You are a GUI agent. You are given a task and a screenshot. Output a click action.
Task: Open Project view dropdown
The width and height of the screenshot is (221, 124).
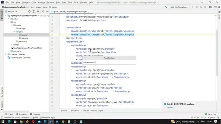[x=11, y=11]
